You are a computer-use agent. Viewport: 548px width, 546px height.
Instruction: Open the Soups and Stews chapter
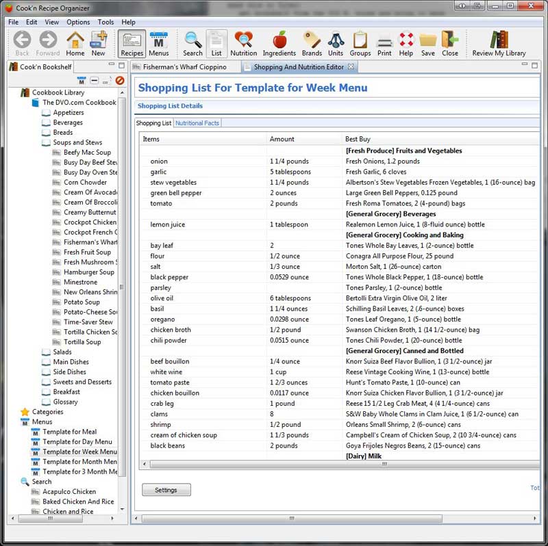[77, 142]
